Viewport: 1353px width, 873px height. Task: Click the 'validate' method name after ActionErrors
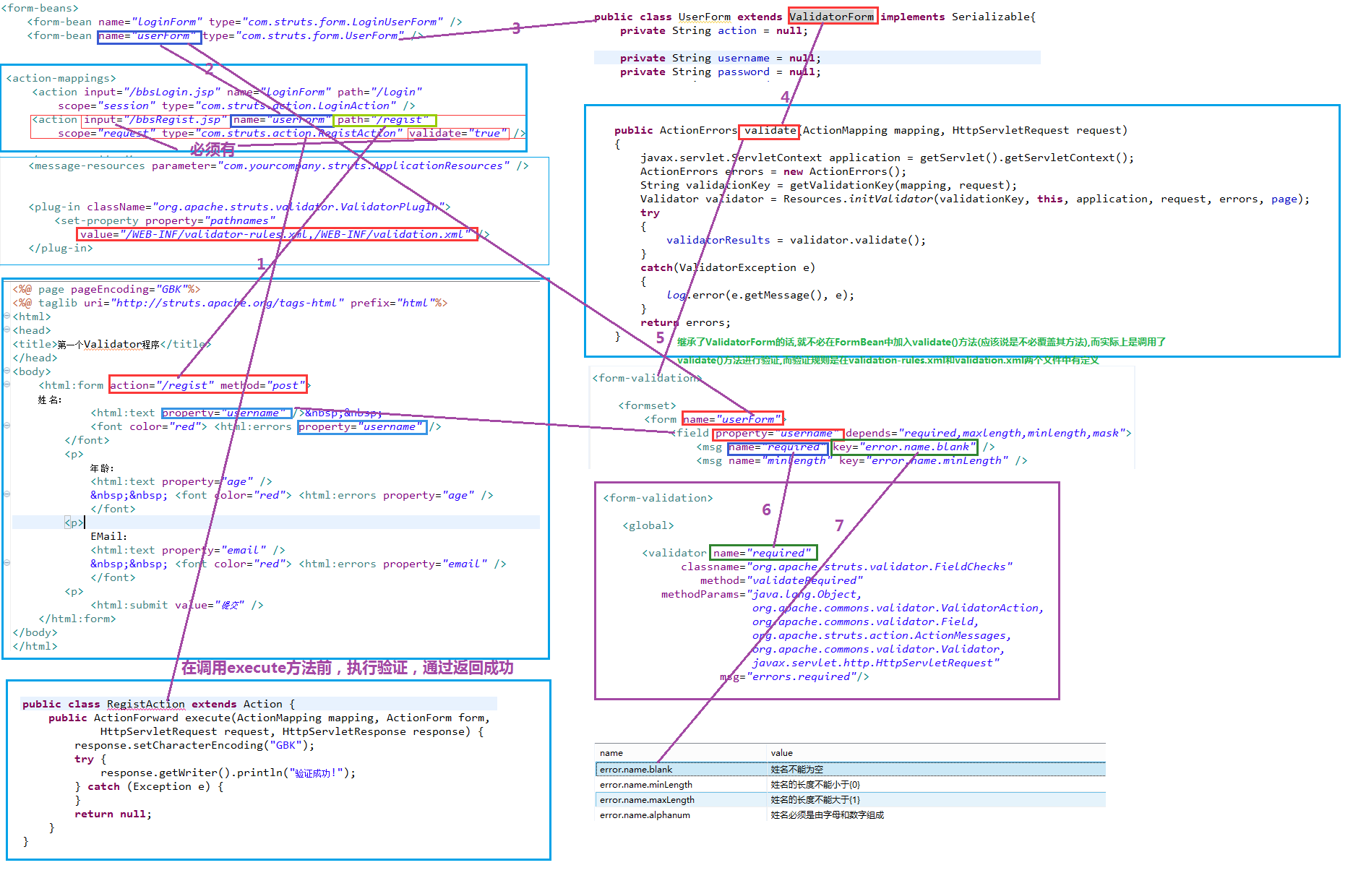tap(770, 130)
